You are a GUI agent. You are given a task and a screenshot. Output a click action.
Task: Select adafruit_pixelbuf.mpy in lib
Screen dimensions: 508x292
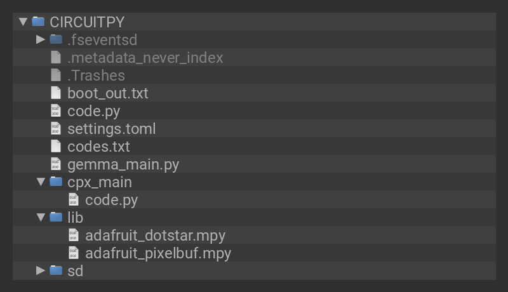click(157, 253)
